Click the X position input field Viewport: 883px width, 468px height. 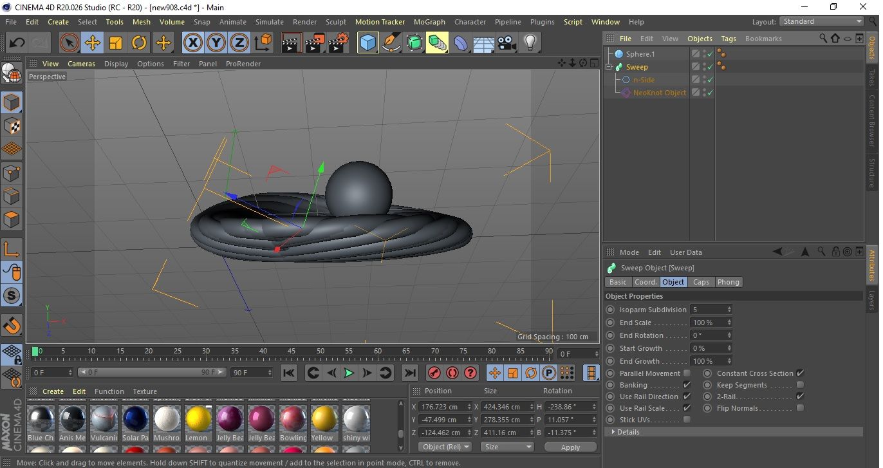[445, 407]
